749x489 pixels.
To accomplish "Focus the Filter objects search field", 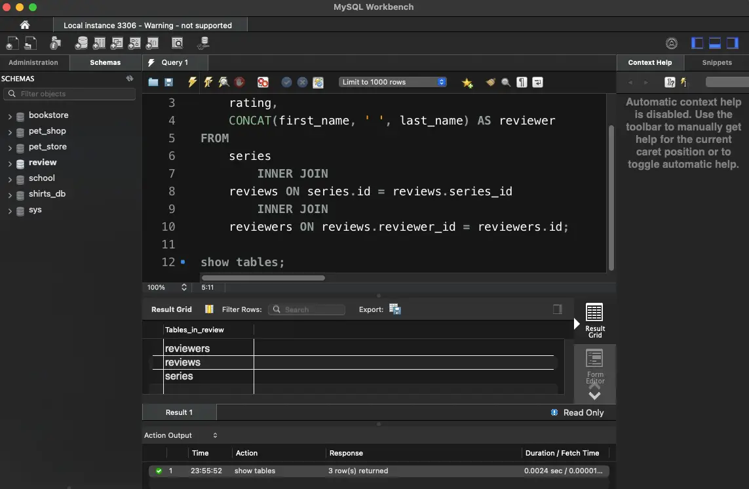I will click(69, 94).
